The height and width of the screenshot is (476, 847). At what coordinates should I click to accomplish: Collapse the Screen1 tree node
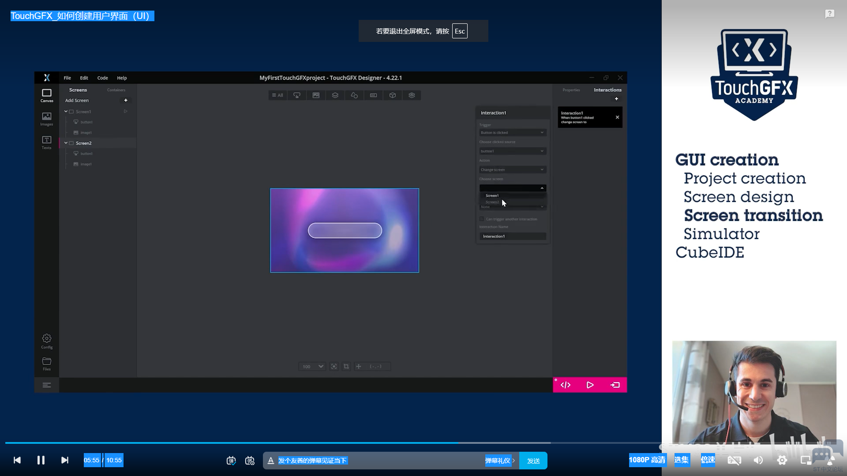pyautogui.click(x=66, y=112)
